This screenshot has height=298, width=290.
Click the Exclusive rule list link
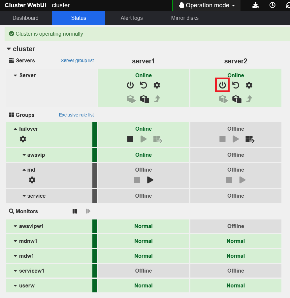pos(76,115)
